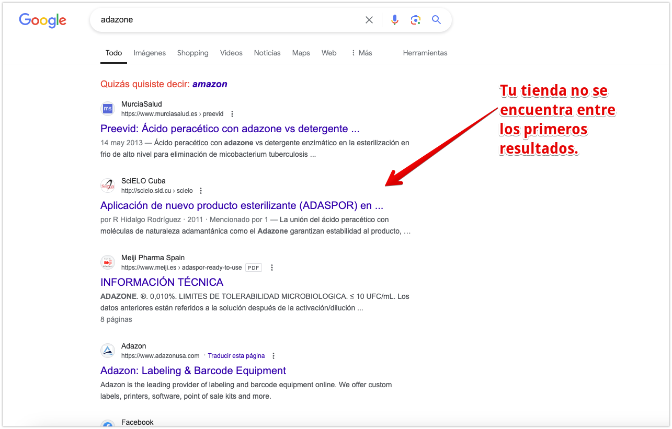Click the meiji.es adaspor-ready-to-use URL
Screen dimensions: 672x429
[181, 268]
